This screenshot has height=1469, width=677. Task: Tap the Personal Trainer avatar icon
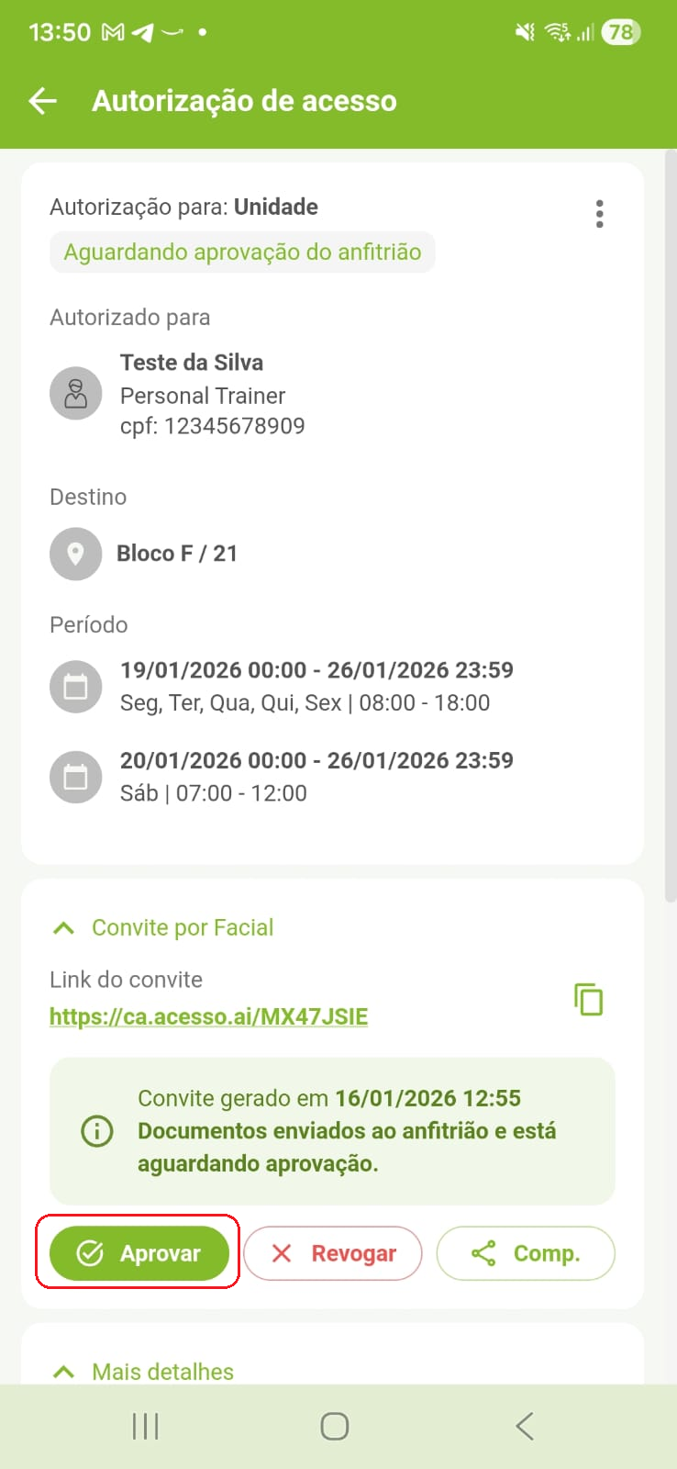pyautogui.click(x=75, y=394)
